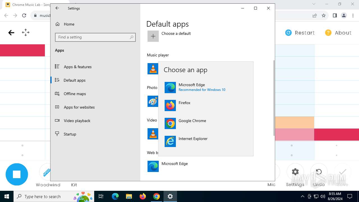Pick Google Chrome as default browser

(x=206, y=123)
